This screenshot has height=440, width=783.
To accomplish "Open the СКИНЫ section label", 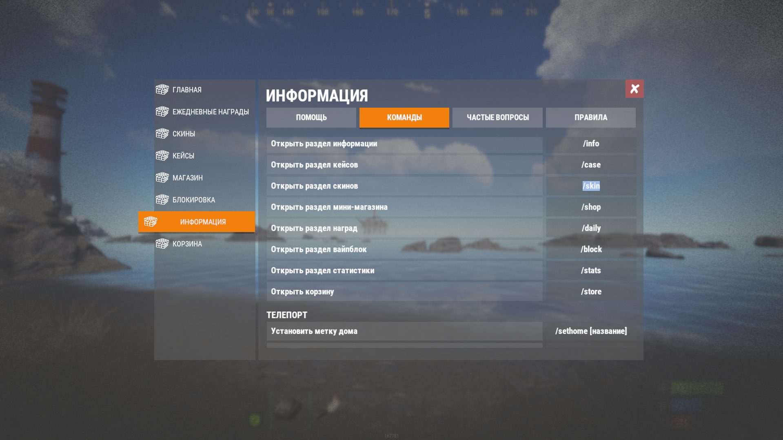I will tap(184, 134).
